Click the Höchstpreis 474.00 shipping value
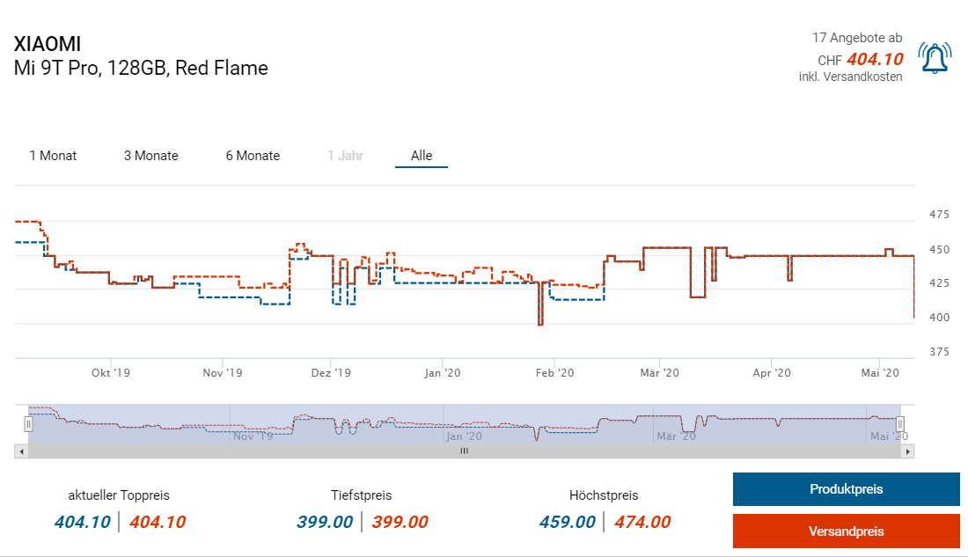 tap(642, 522)
